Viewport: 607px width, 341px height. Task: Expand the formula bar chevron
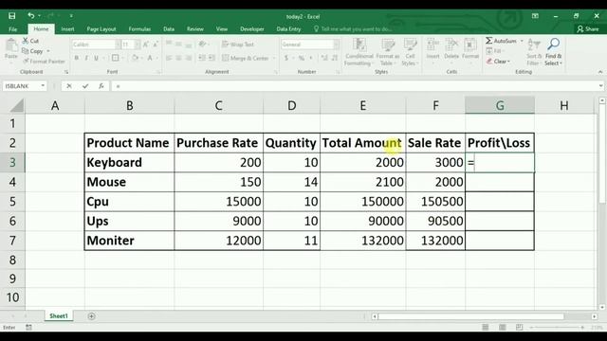[x=600, y=86]
